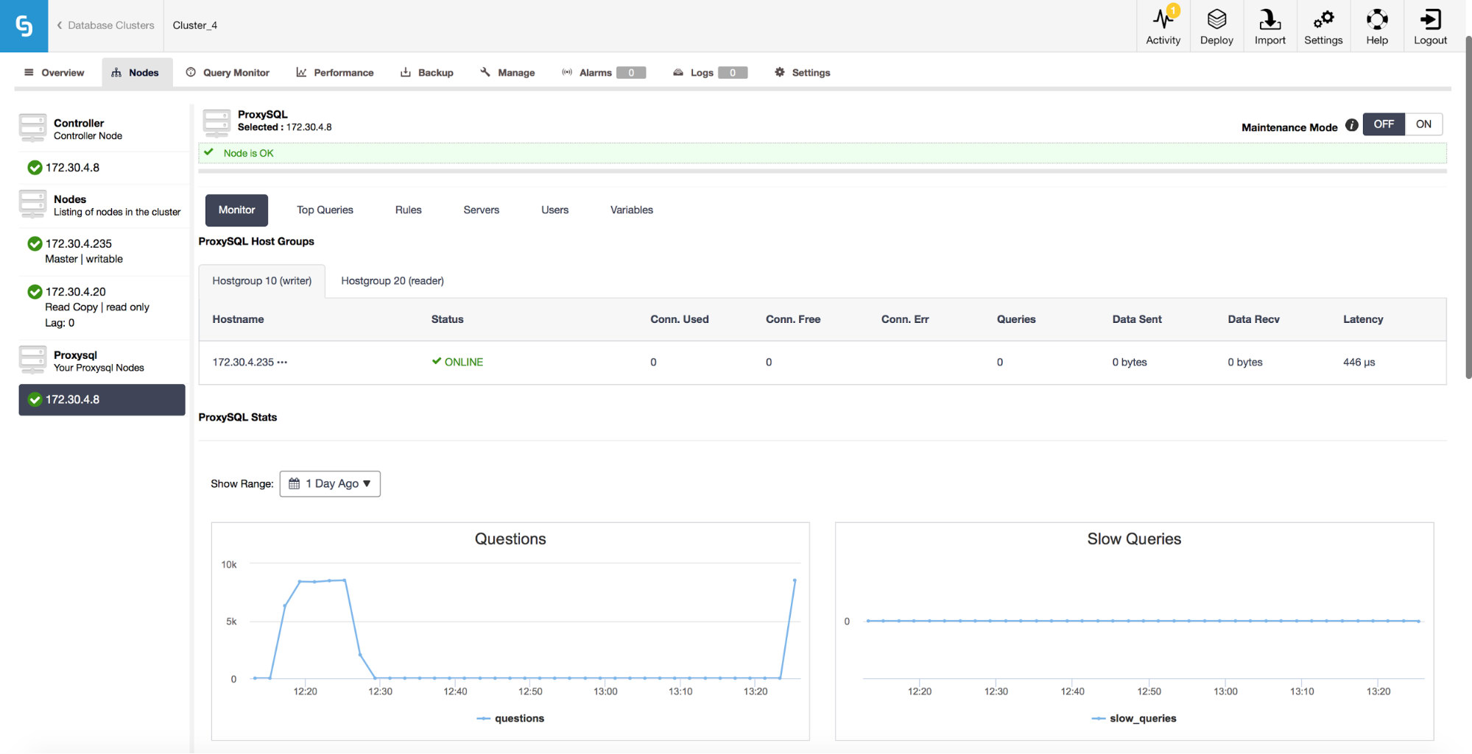Open the Manage tab

point(507,73)
